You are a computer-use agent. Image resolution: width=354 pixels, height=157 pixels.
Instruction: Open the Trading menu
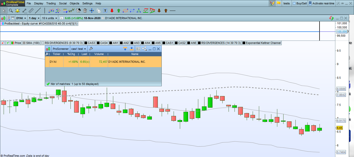coord(51,3)
